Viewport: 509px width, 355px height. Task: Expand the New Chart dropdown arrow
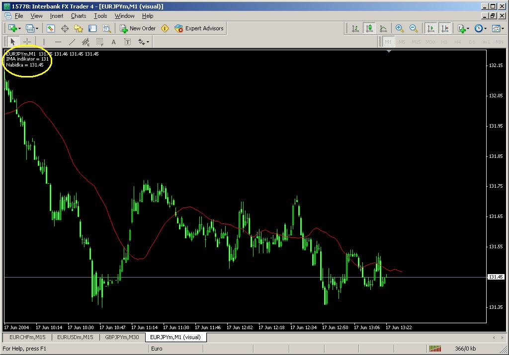click(19, 28)
